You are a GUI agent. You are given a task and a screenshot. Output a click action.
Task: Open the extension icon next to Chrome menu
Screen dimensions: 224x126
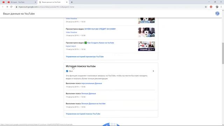coord(217,7)
